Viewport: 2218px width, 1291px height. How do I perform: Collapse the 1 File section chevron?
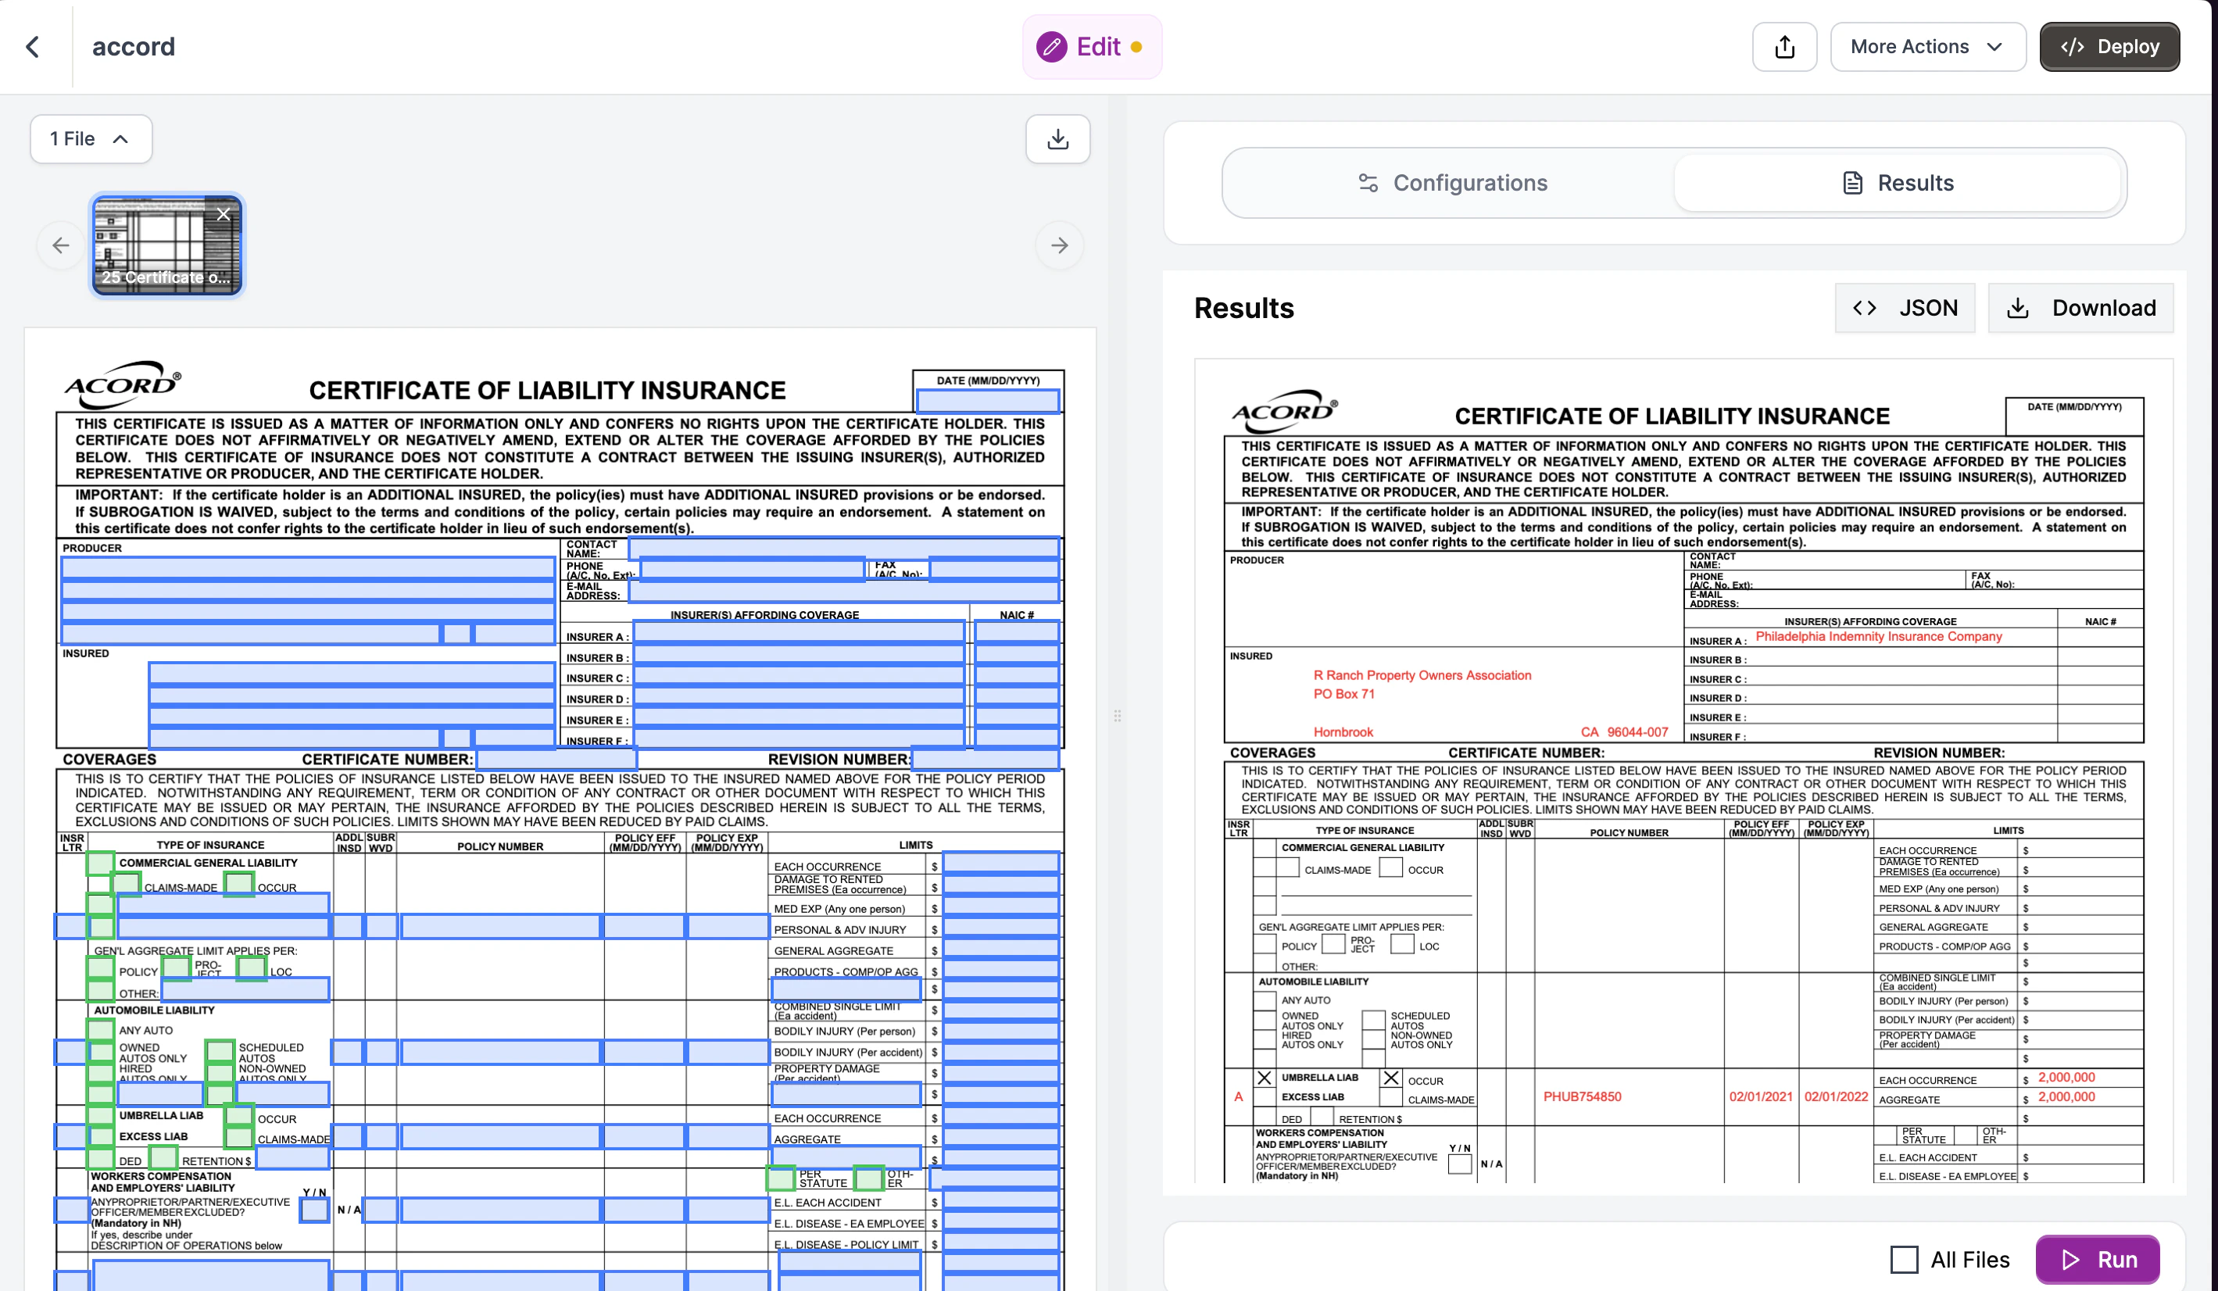pos(120,138)
